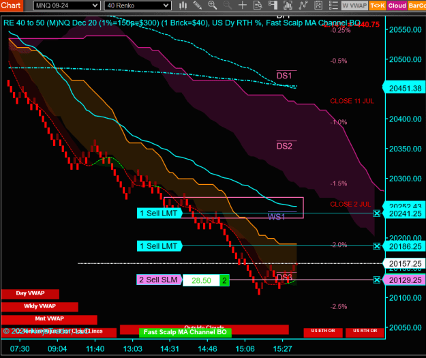
Task: Click the 20241.25 cyan price marker
Action: tap(404, 213)
